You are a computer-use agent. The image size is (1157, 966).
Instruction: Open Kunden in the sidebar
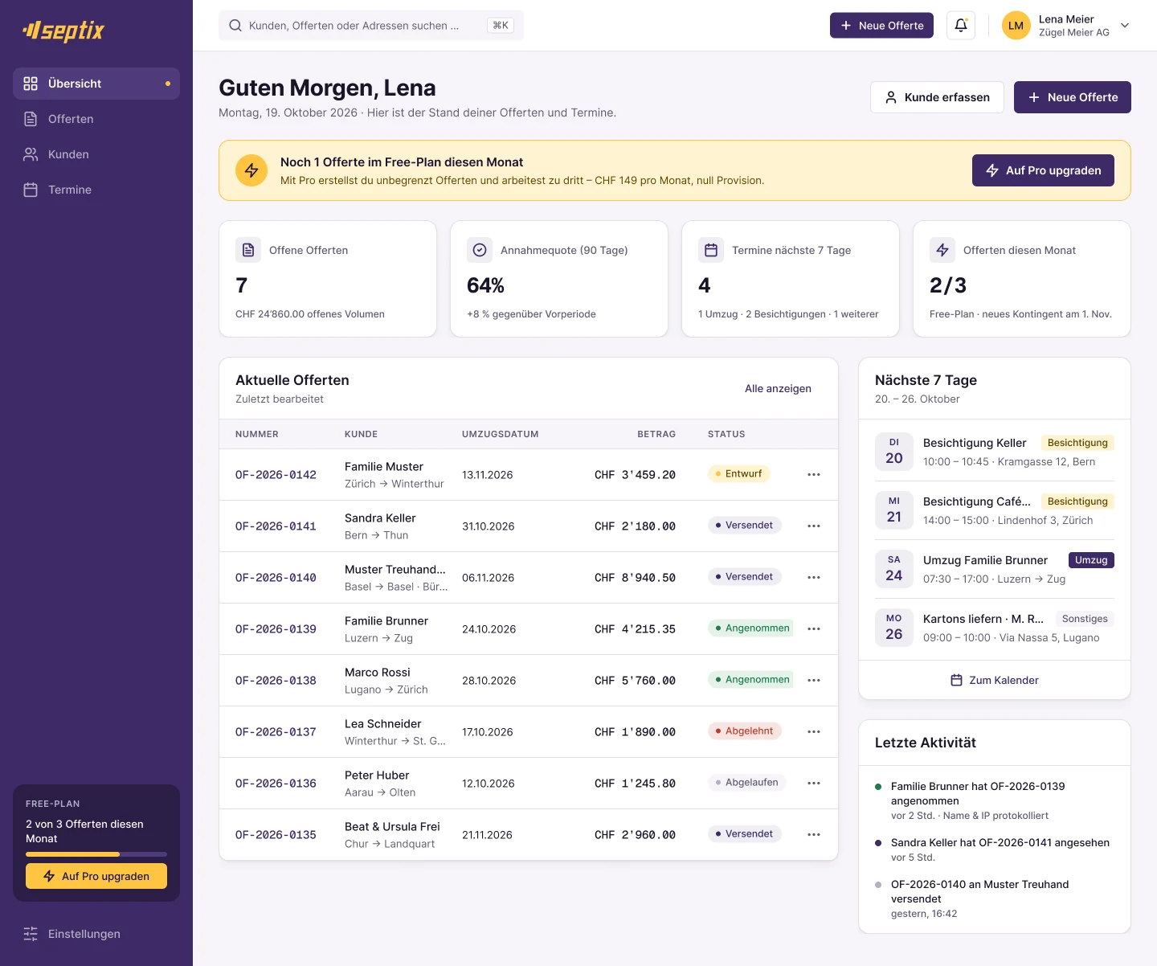click(96, 154)
